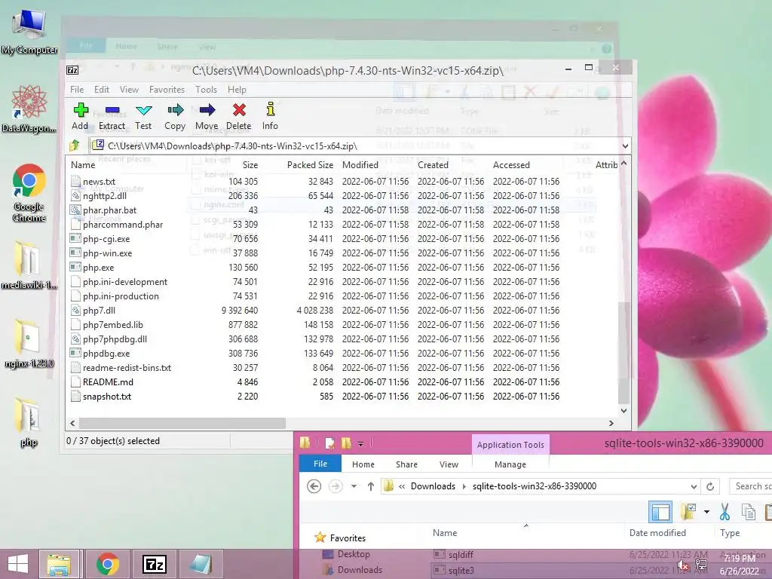Viewport: 772px width, 579px height.
Task: Click the Explorer Back arrow button
Action: (x=314, y=486)
